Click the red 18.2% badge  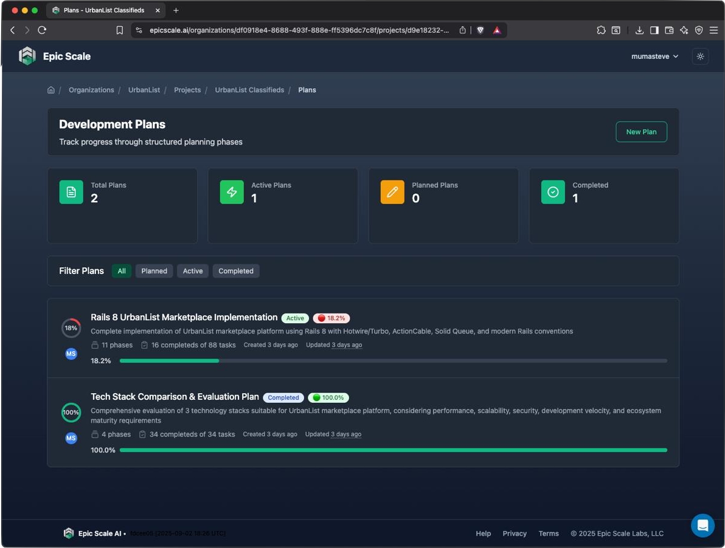331,318
